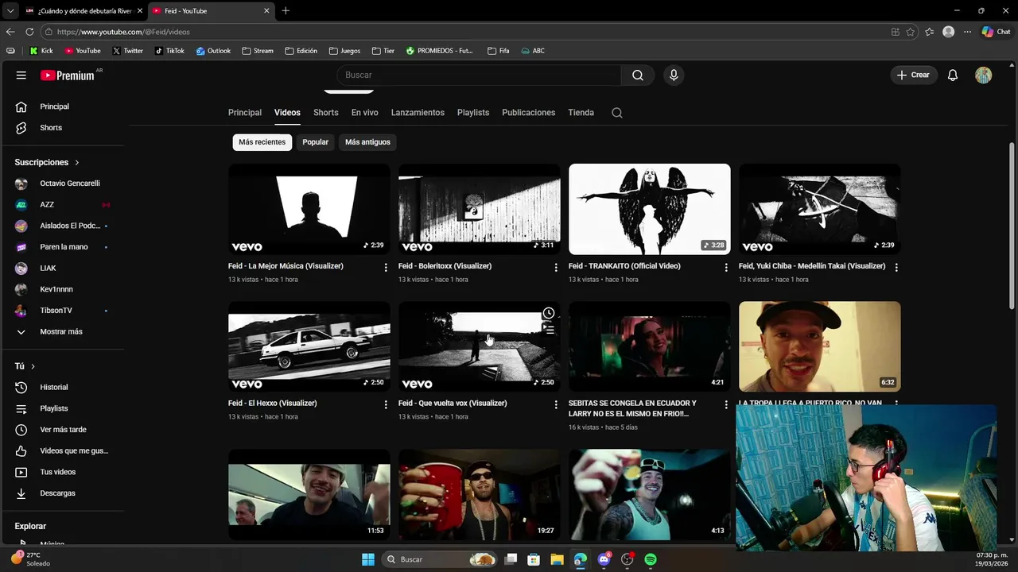
Task: Switch to the Shorts channel tab
Action: (326, 113)
